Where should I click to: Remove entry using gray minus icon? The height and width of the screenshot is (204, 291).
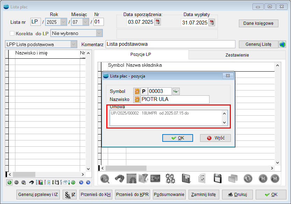pyautogui.click(x=16, y=182)
